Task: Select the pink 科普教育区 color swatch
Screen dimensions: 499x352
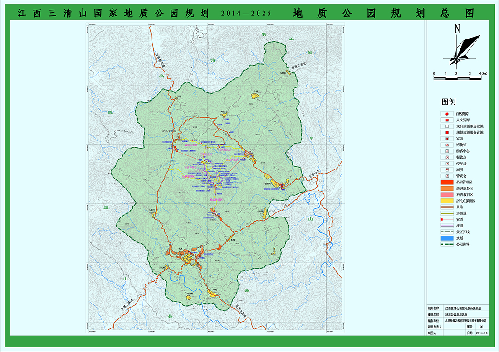Action: [x=447, y=194]
